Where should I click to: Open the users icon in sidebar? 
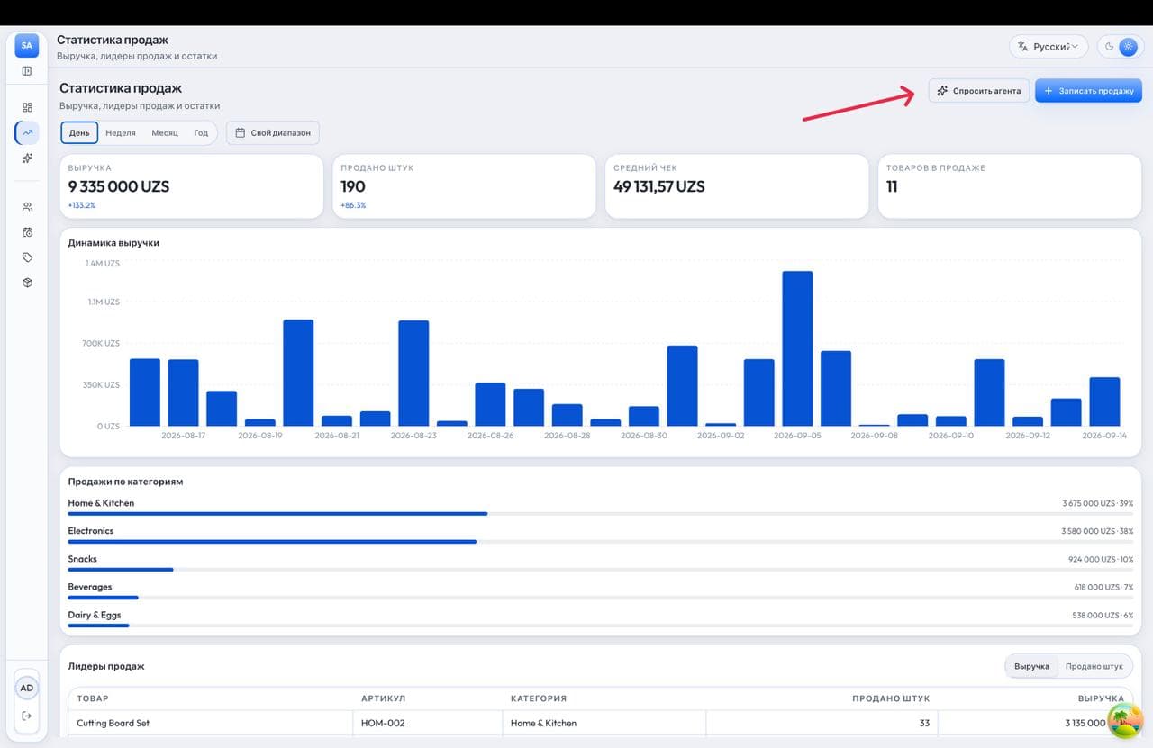pos(27,207)
